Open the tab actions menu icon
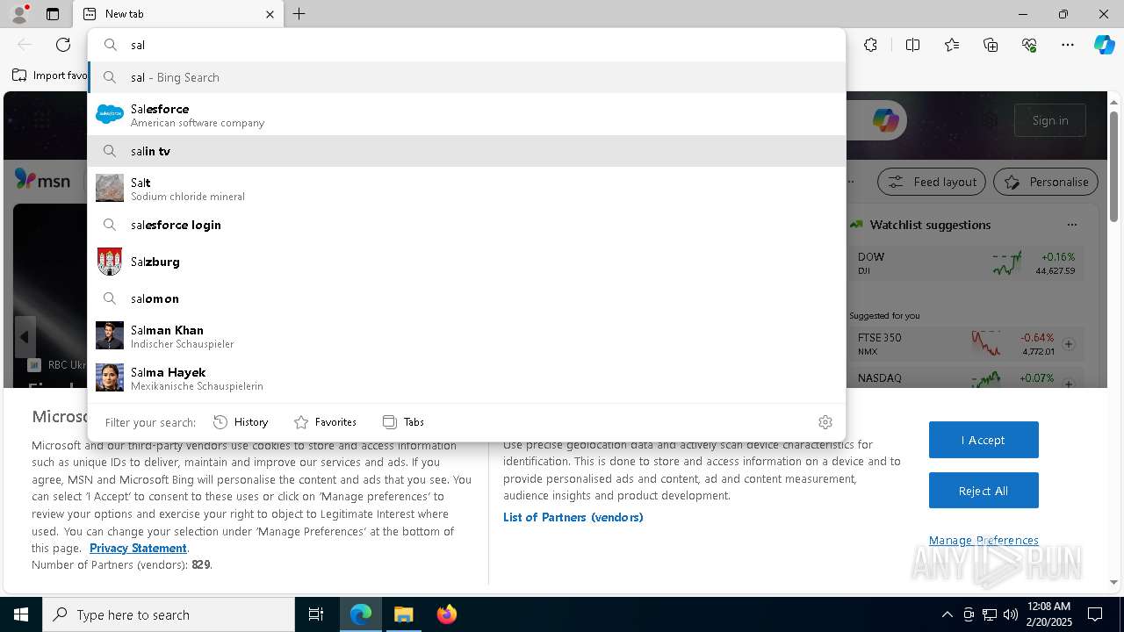Screen dimensions: 1124x632 tap(53, 14)
